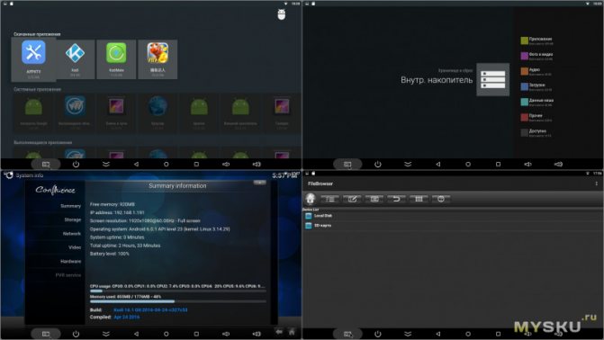Select the purple Фото и видео storage swatch
The width and height of the screenshot is (604, 340).
[524, 56]
